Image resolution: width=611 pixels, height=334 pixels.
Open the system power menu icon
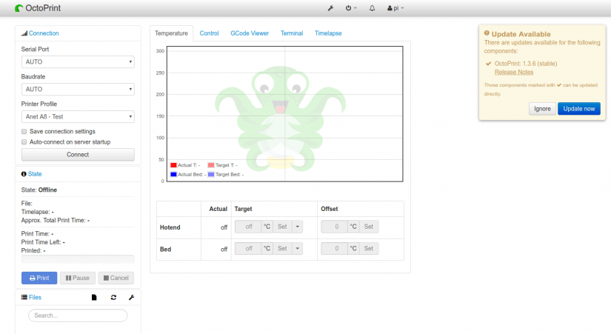click(350, 8)
